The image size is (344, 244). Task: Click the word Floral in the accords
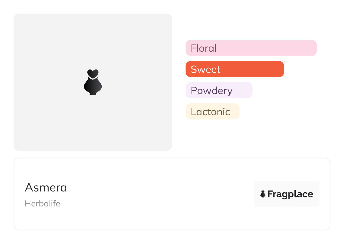click(x=204, y=48)
